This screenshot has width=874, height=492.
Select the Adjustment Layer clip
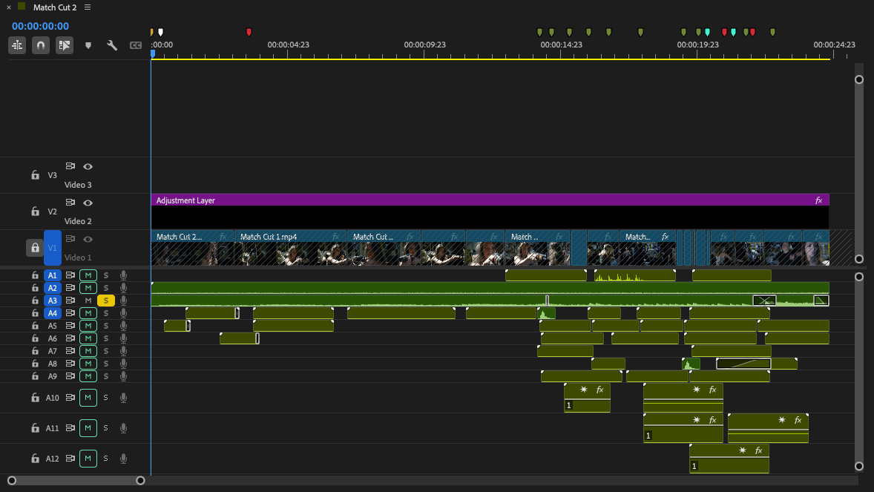tap(490, 211)
